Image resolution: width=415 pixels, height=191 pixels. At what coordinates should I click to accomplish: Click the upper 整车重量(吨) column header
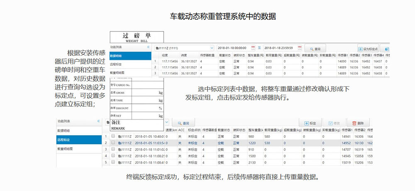tap(255, 55)
